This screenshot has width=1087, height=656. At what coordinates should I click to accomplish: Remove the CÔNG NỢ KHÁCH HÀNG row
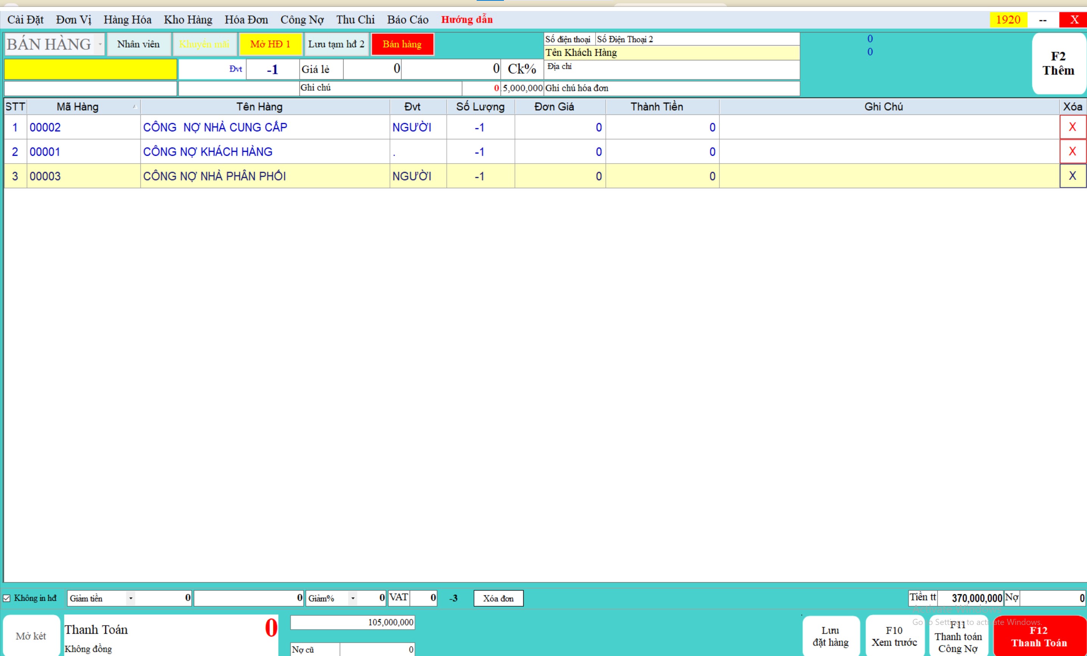point(1072,152)
